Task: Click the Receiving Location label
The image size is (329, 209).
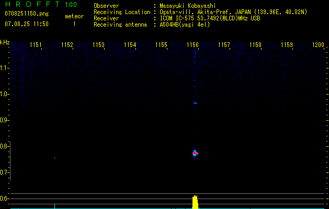Action: click(x=122, y=12)
